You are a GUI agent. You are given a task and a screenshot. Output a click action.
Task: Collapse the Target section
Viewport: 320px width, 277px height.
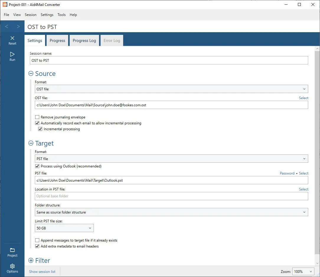31,143
